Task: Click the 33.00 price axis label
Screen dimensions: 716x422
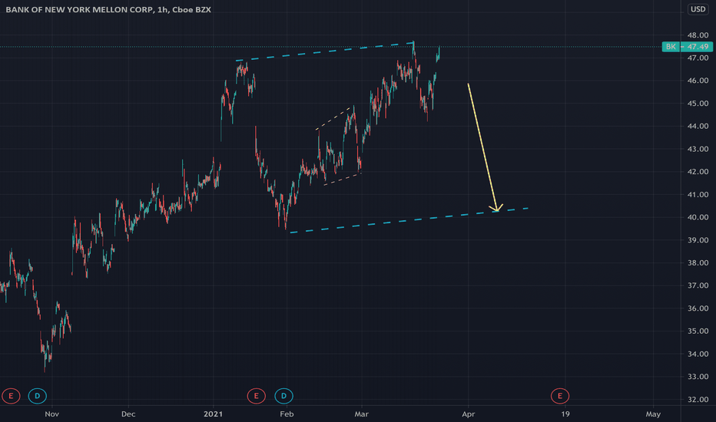Action: [x=698, y=377]
